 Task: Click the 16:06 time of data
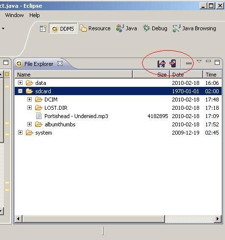[x=212, y=83]
